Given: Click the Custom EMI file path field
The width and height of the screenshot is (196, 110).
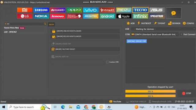Looking at the screenshot, I should point(77,62).
